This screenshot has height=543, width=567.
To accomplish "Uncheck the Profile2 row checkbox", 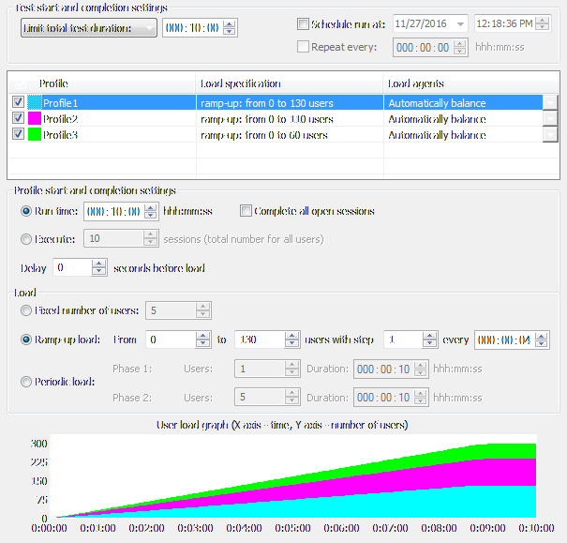I will 18,119.
